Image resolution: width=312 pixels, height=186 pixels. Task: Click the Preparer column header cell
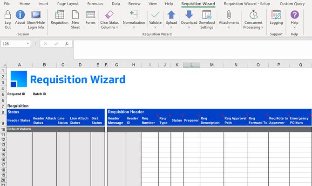coord(191,120)
